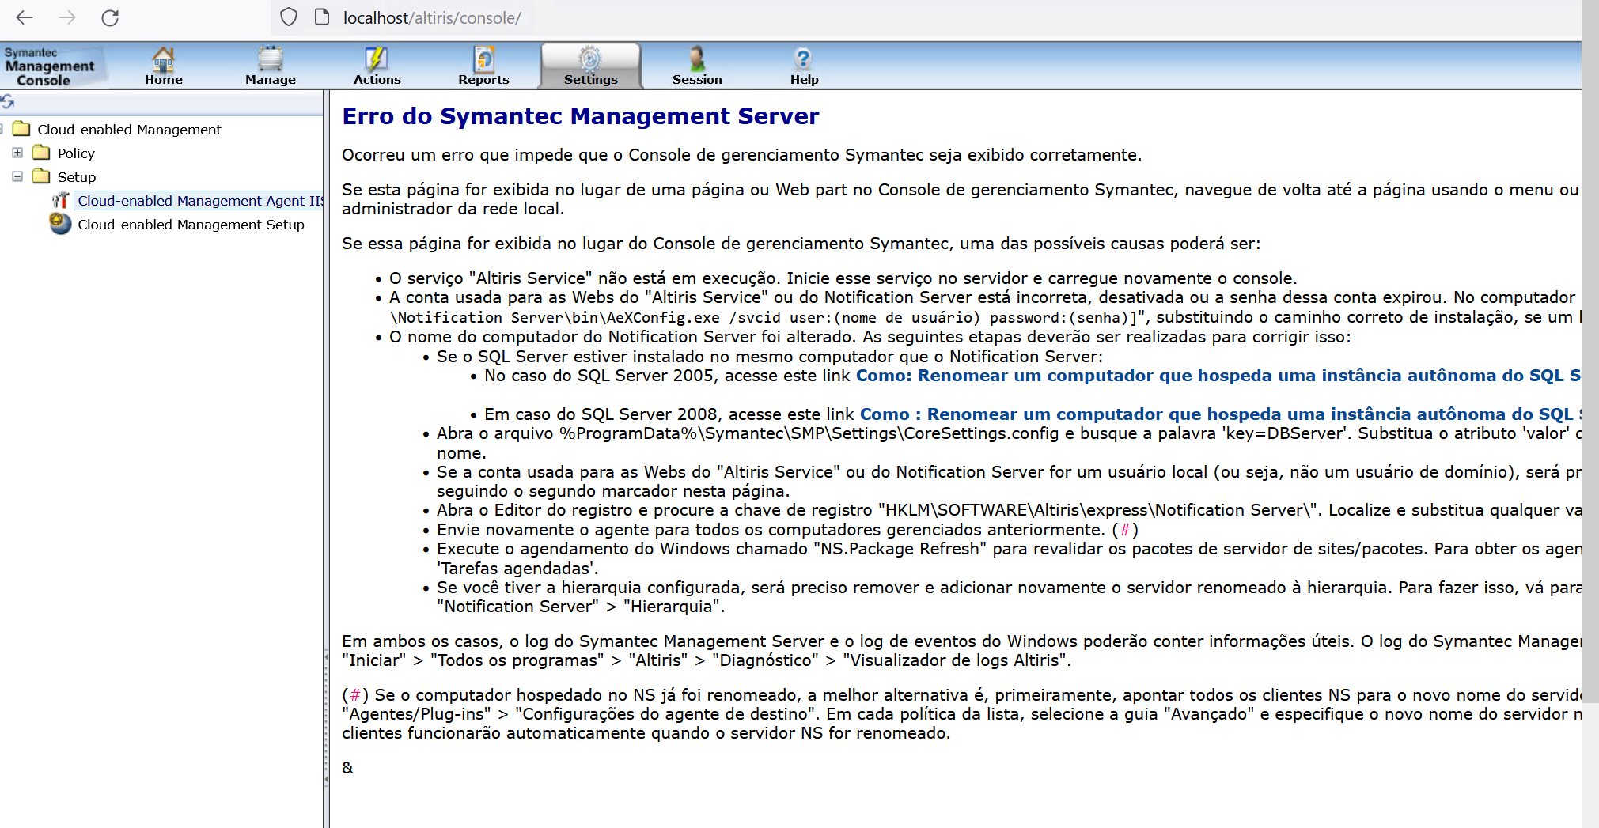Viewport: 1599px width, 828px height.
Task: Open the Reports menu icon
Action: pyautogui.click(x=483, y=59)
